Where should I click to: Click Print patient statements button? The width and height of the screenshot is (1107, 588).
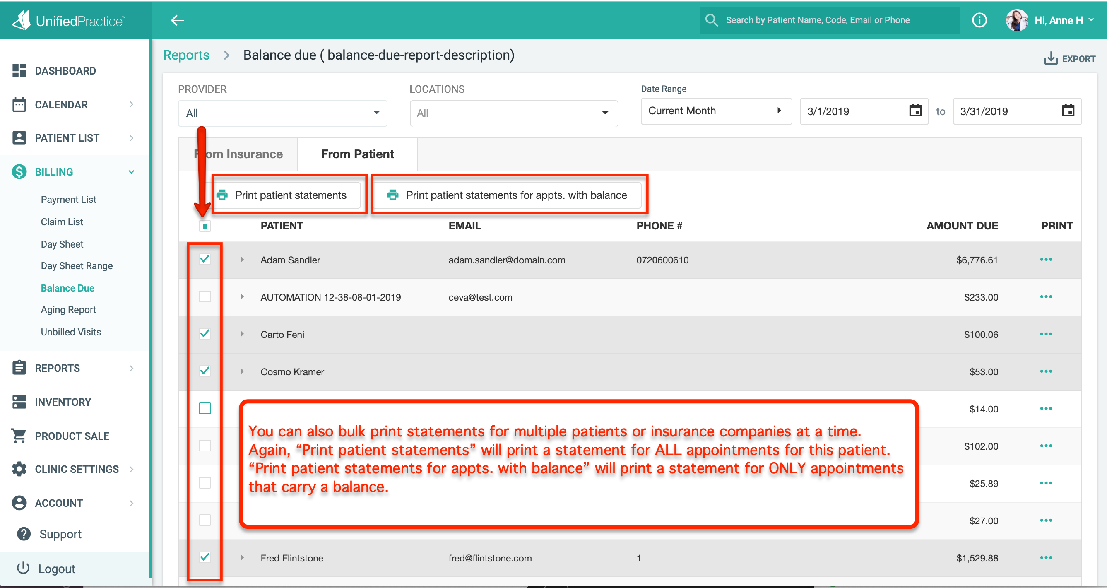tap(287, 195)
